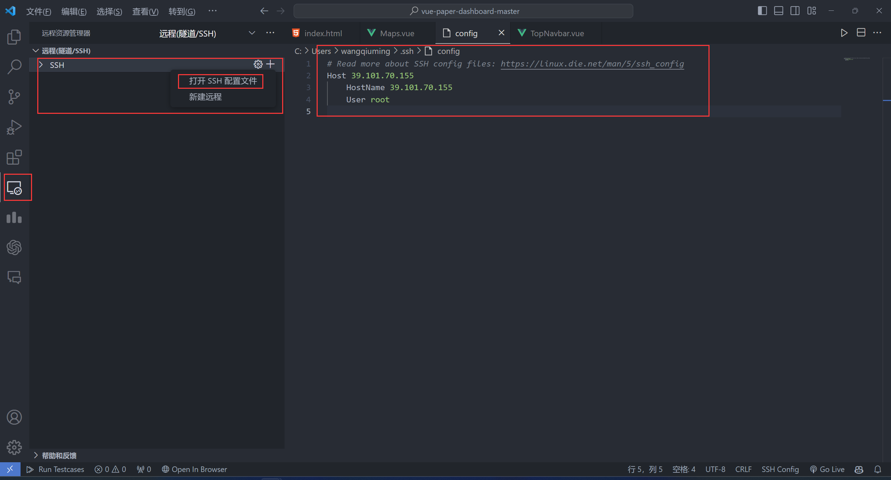891x480 pixels.
Task: Click the vue-paper-dashboard-master command center search box
Action: 463,11
